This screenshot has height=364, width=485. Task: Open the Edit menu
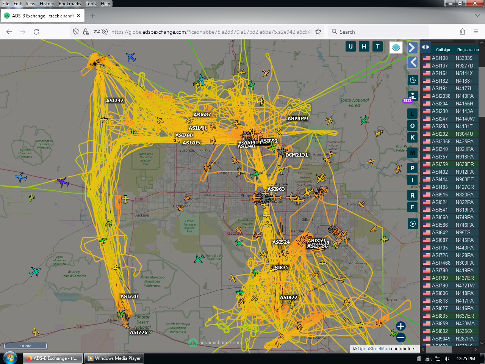tap(17, 4)
